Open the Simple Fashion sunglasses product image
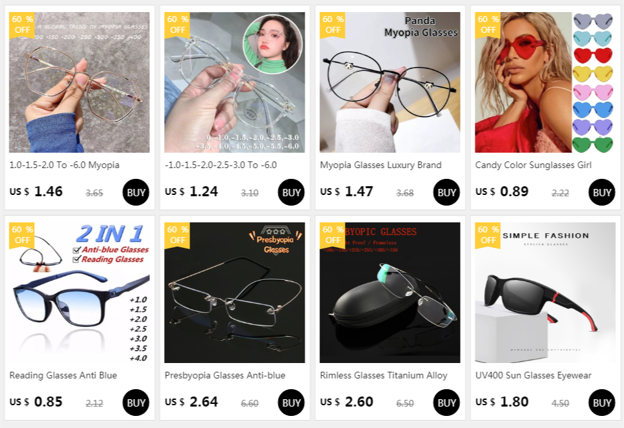 545,292
